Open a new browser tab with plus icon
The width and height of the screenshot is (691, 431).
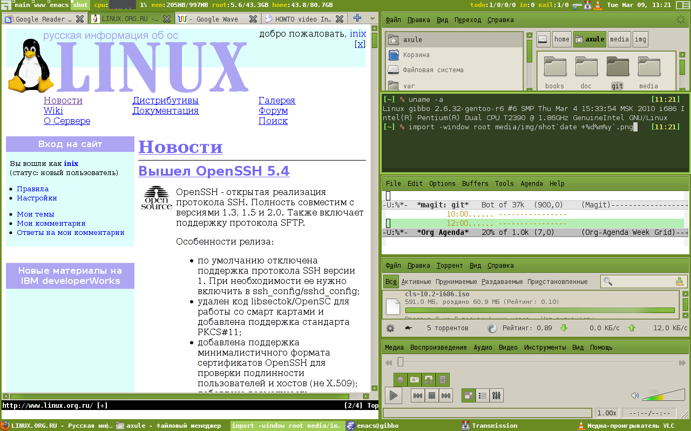coord(357,18)
